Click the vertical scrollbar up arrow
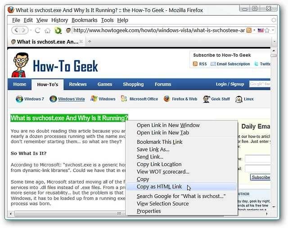Viewport: 288px width, 228px height. 274,50
